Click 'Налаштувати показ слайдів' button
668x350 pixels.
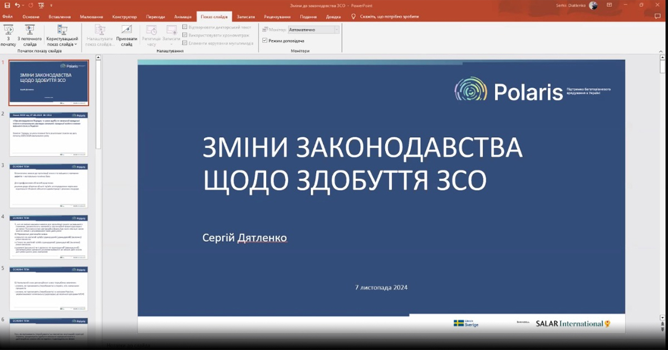point(99,35)
